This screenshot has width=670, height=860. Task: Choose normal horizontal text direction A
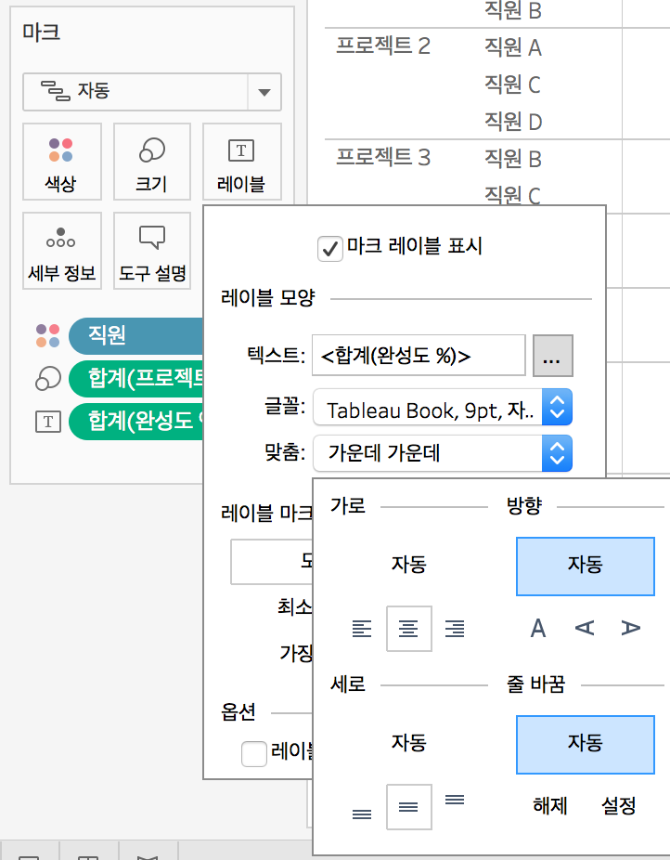(538, 628)
